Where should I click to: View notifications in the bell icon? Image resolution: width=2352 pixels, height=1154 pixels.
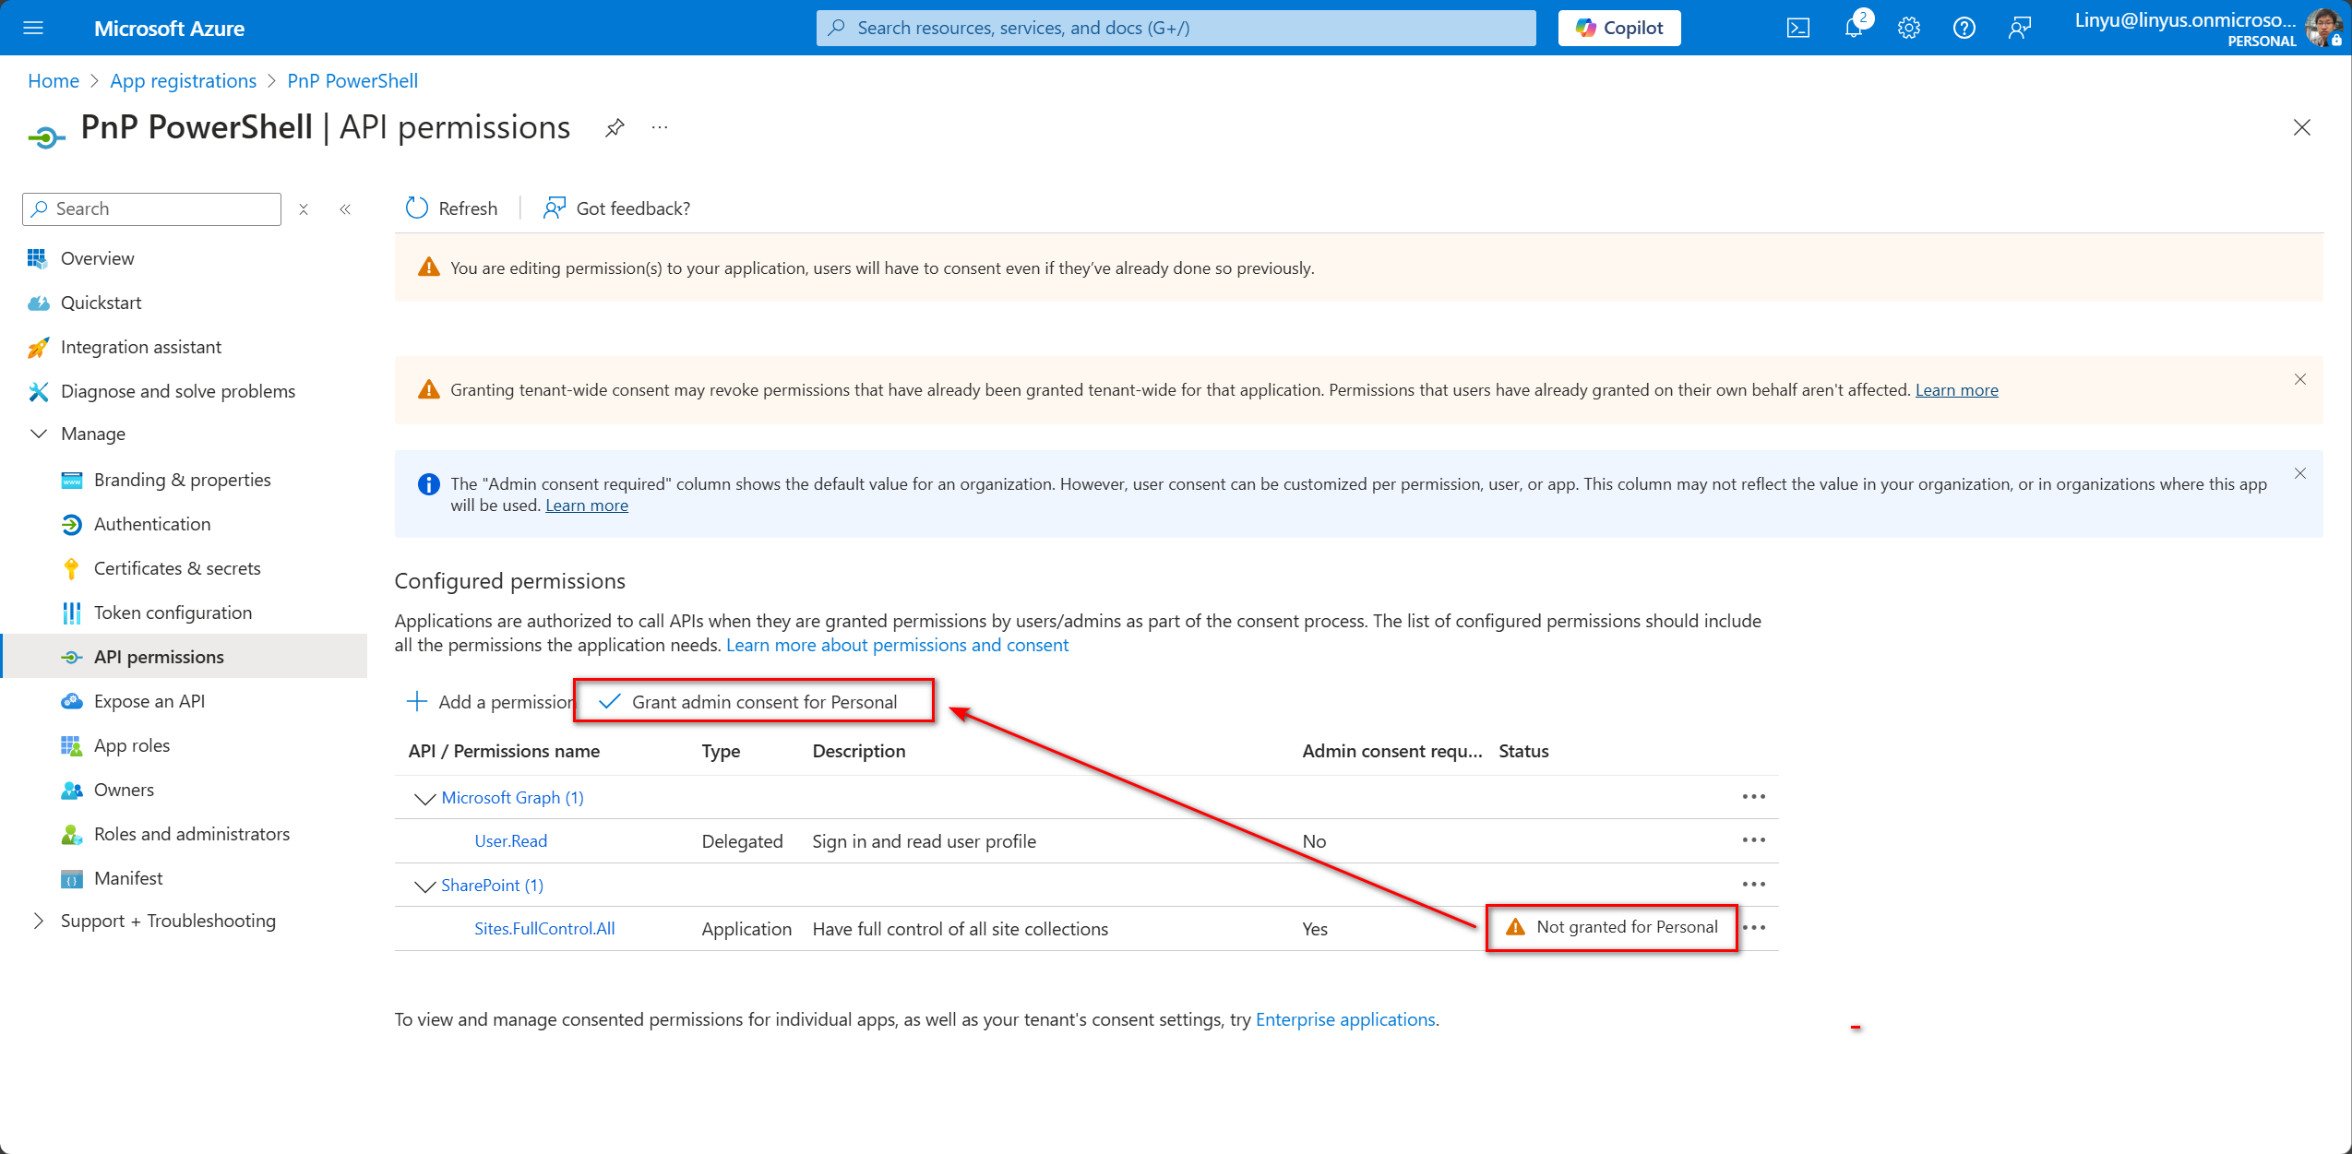click(1853, 28)
